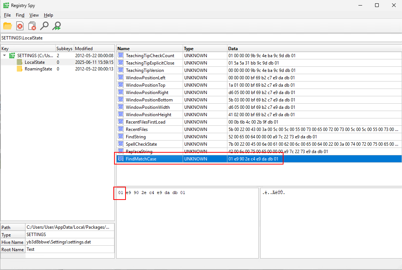Click the binary icon beside WindowPositionTop
Image resolution: width=402 pixels, height=270 pixels.
pyautogui.click(x=121, y=85)
